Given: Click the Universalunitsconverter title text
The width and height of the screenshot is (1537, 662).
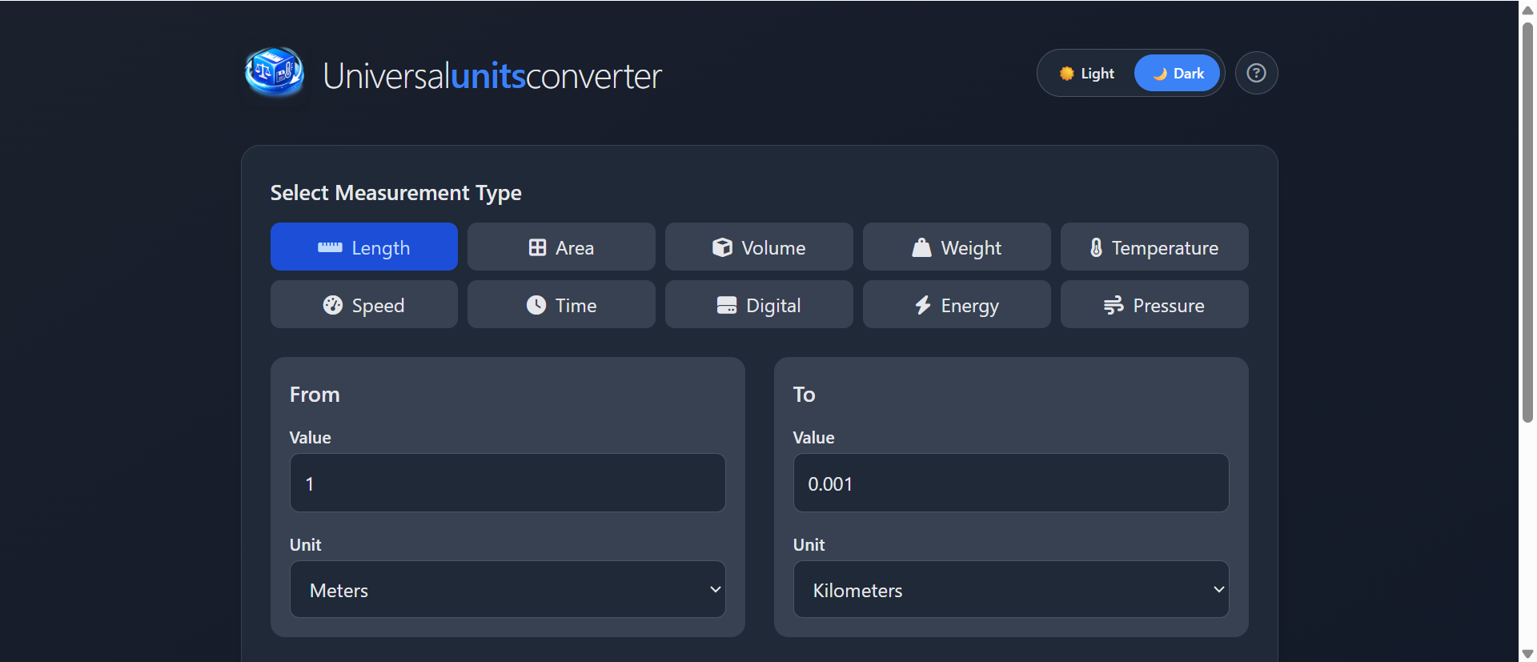Looking at the screenshot, I should [x=492, y=76].
